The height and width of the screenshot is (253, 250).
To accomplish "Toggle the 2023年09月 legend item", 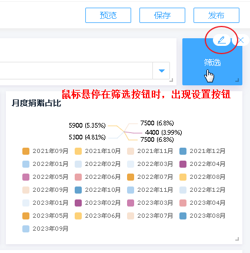I will [x=45, y=229].
